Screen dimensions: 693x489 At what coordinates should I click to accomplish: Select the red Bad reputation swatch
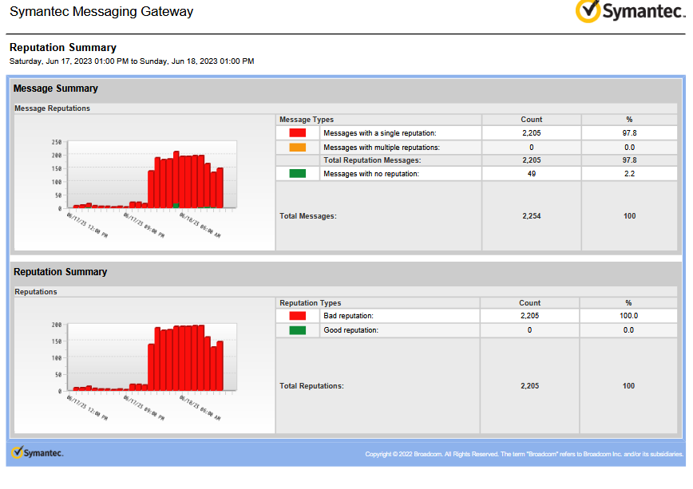298,316
